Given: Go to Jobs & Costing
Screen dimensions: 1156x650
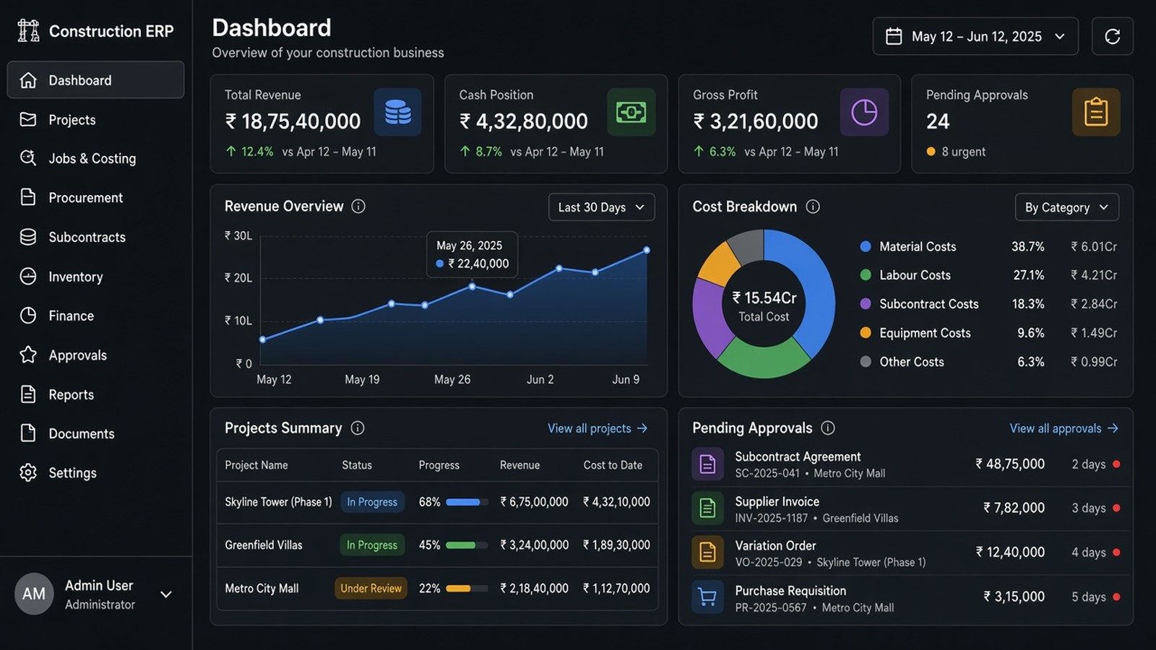Looking at the screenshot, I should coord(95,158).
